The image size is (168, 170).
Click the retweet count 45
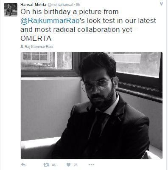tap(53, 165)
